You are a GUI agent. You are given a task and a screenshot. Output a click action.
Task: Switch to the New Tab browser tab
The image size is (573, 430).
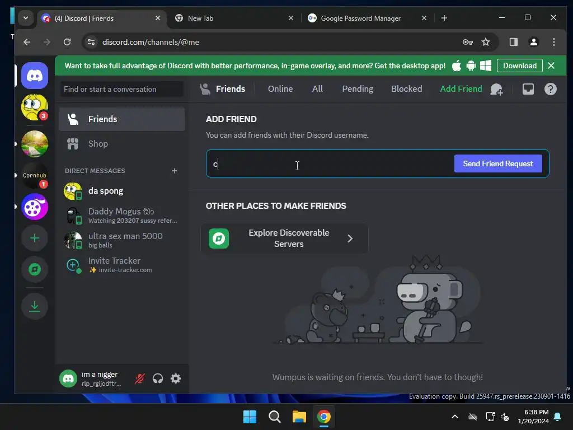coord(234,18)
